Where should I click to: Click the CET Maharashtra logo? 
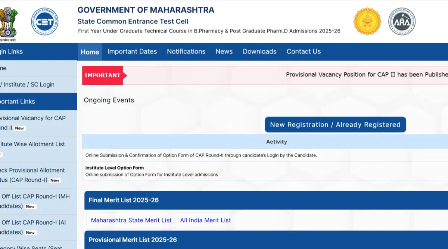click(x=44, y=21)
